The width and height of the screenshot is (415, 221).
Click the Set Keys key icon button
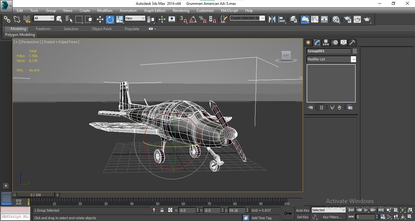tap(288, 213)
